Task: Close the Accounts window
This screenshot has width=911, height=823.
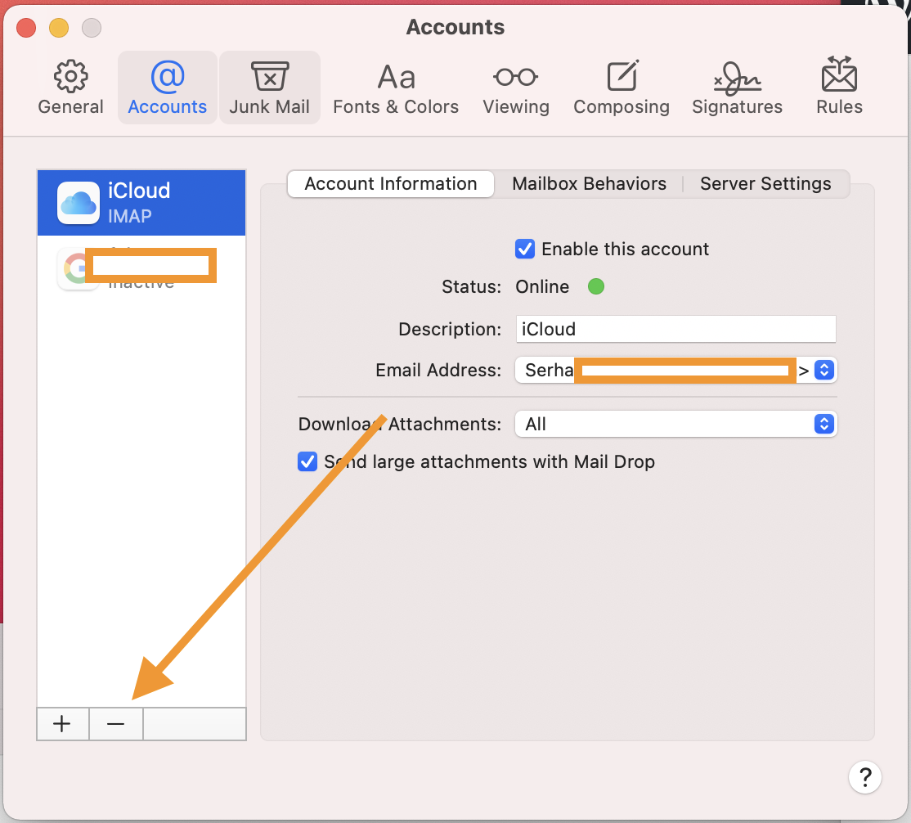Action: click(x=26, y=28)
